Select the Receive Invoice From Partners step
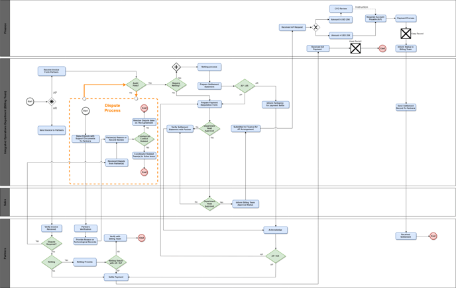Screen dimensions: 456x288 [52, 71]
